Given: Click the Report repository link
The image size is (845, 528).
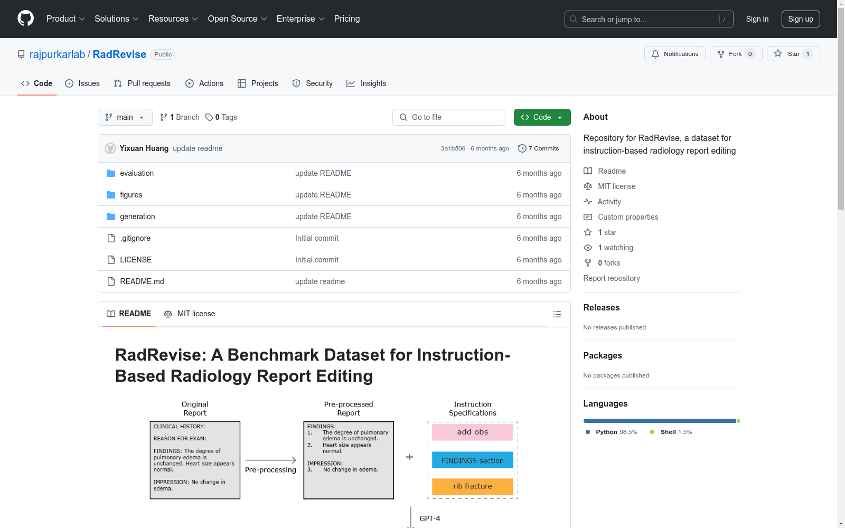Looking at the screenshot, I should [612, 278].
